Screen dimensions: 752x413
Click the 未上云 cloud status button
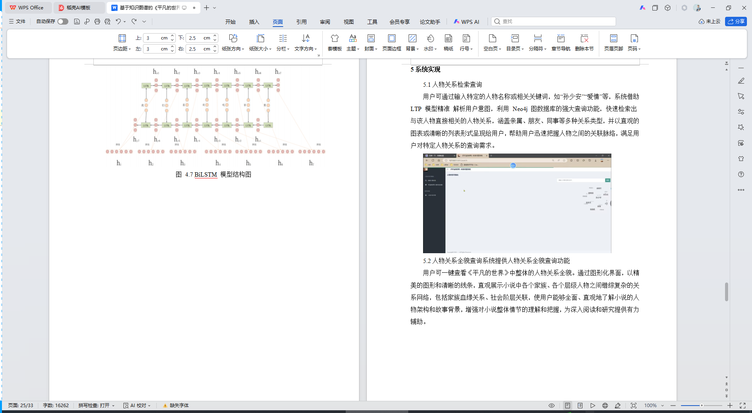tap(709, 21)
